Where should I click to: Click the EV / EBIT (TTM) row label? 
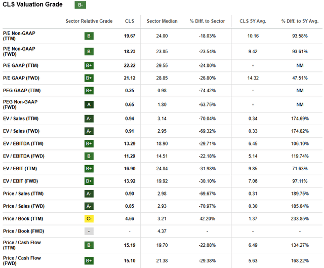22,168
